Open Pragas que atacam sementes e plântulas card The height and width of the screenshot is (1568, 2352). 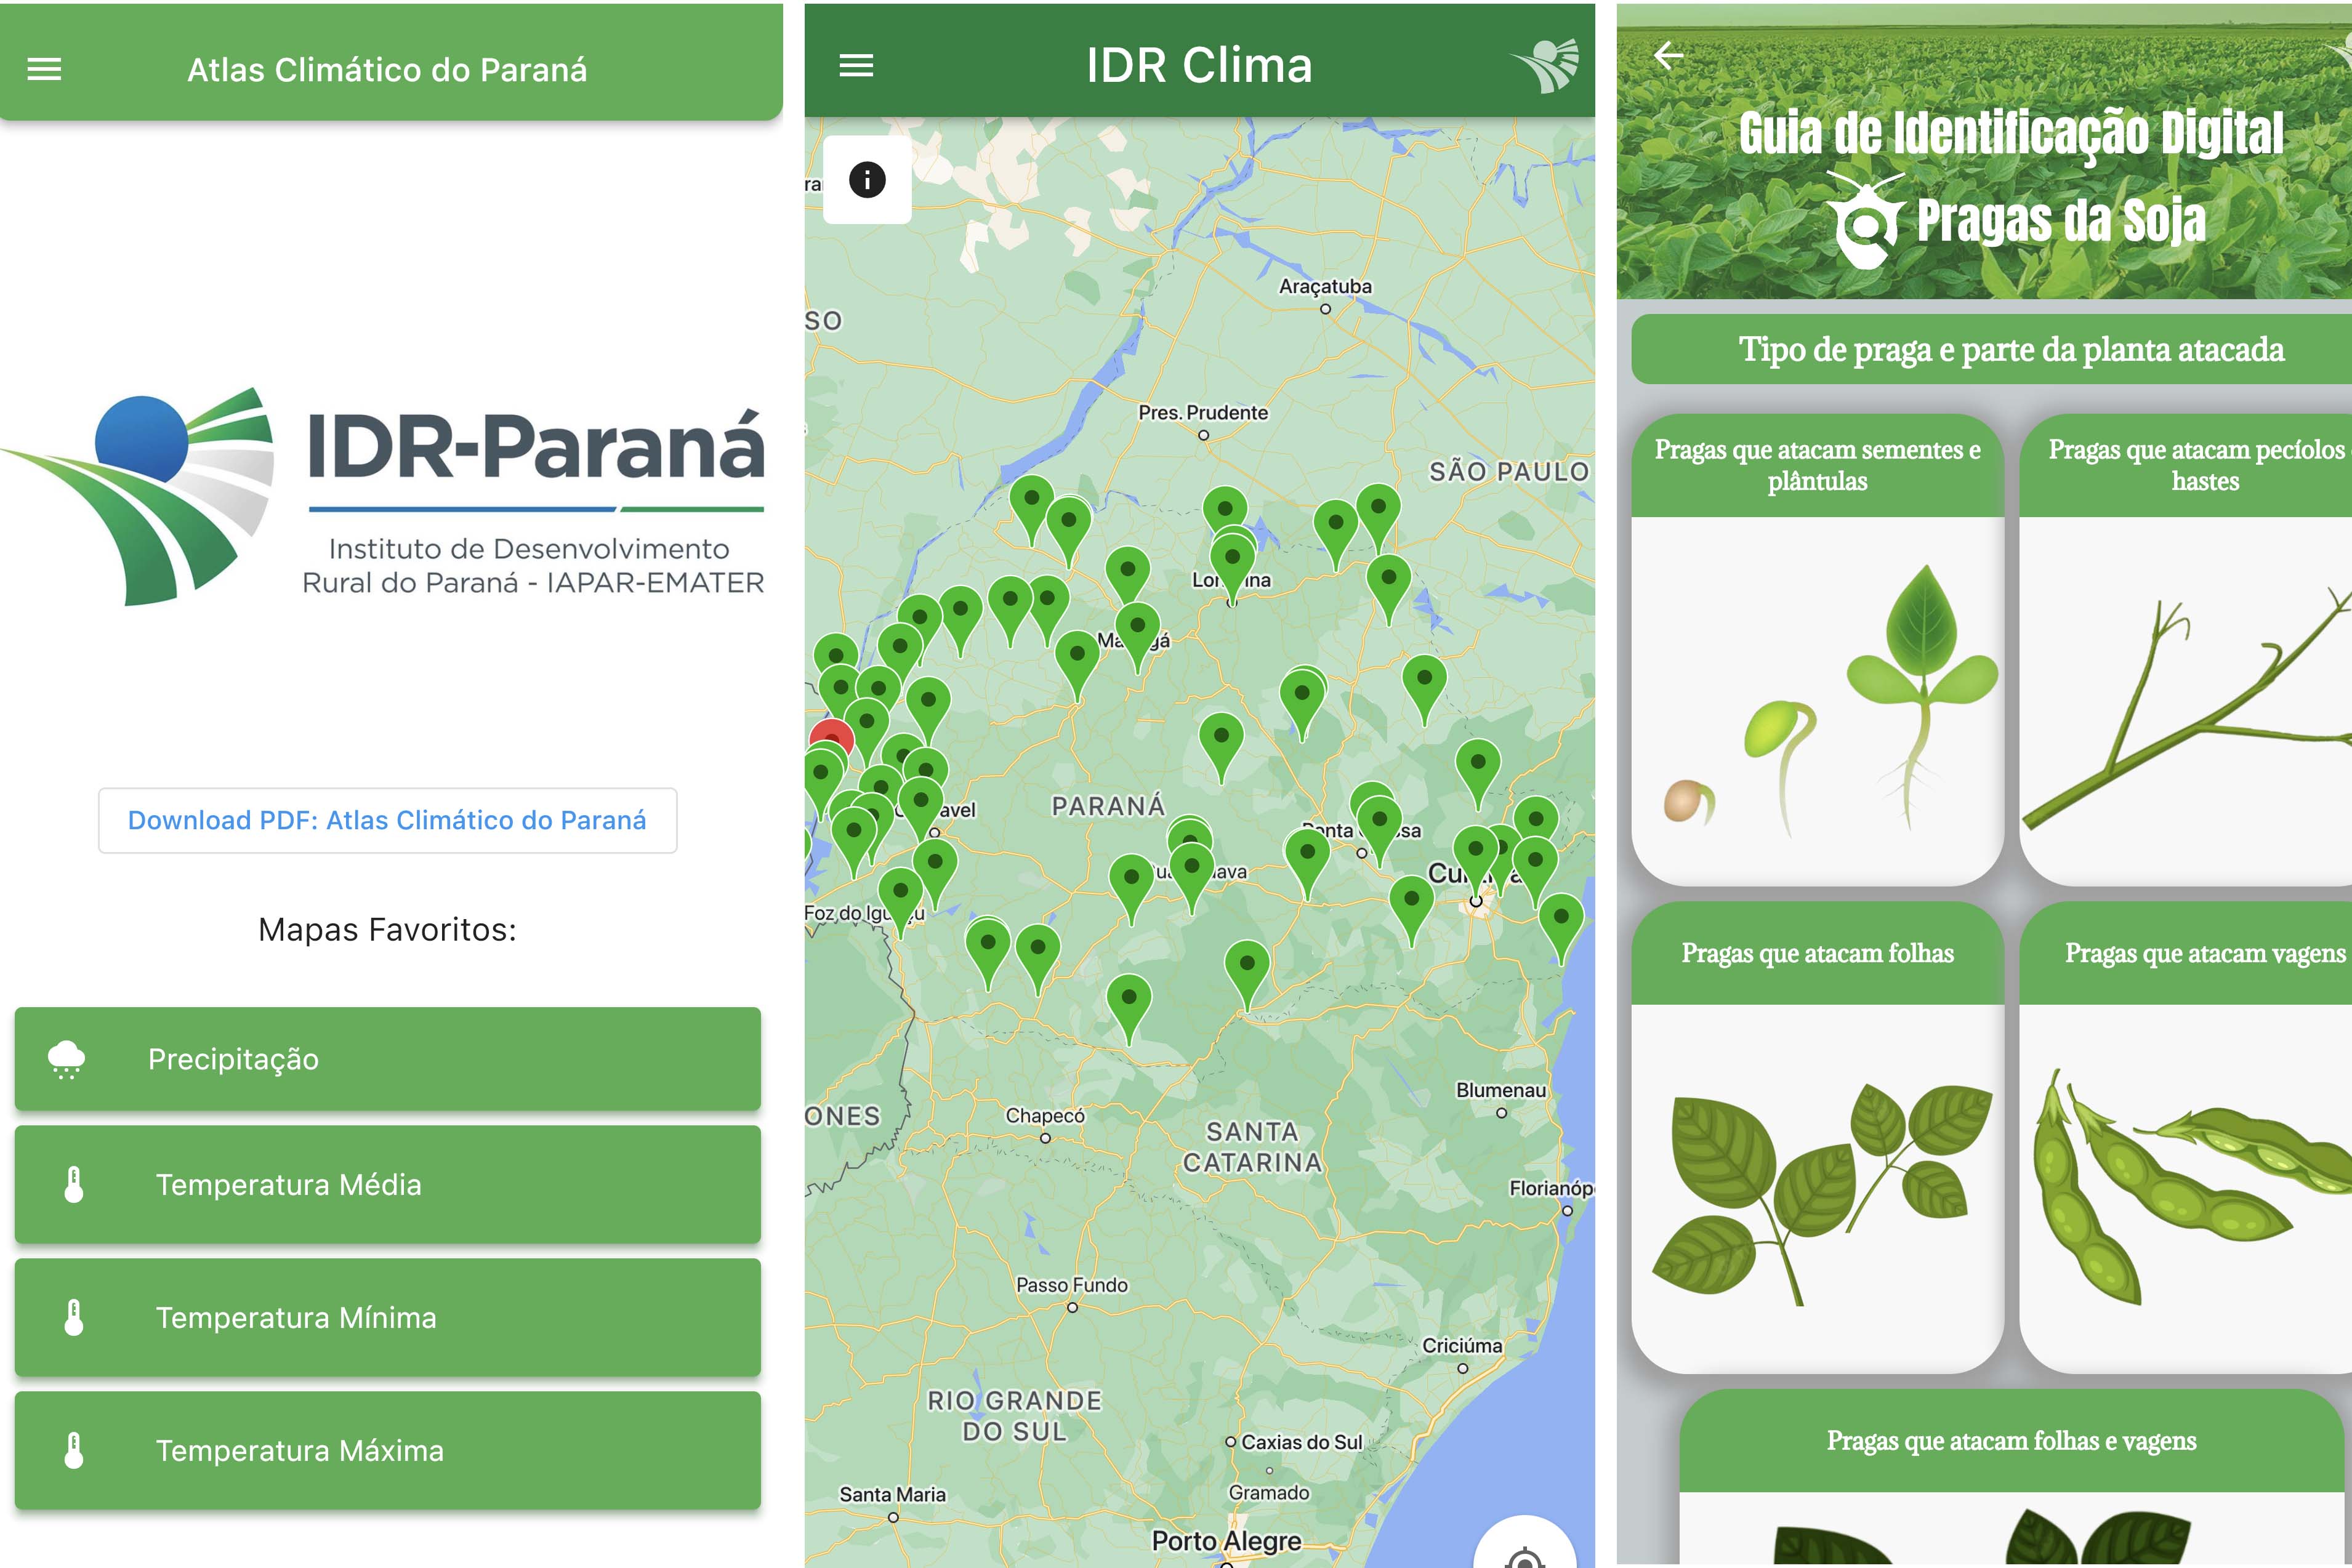(x=1817, y=650)
